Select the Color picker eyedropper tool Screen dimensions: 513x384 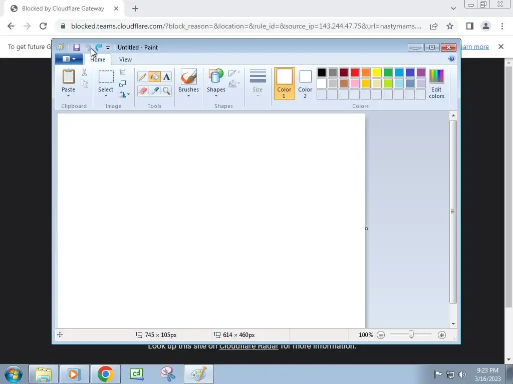tap(154, 90)
